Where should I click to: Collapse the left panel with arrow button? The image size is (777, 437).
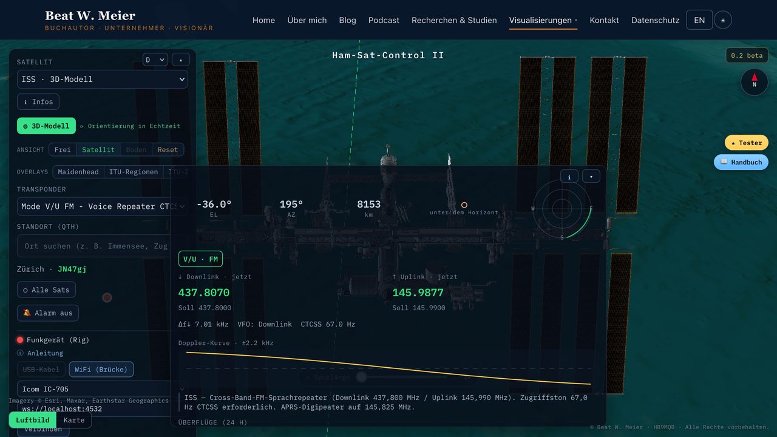[181, 59]
